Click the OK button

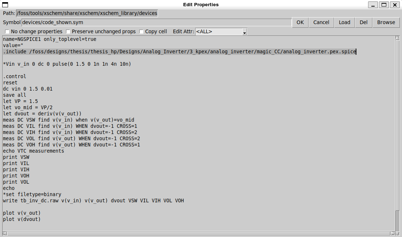pyautogui.click(x=300, y=22)
